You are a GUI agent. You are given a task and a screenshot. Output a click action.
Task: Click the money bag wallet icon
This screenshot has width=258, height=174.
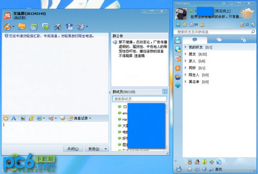[x=202, y=24]
